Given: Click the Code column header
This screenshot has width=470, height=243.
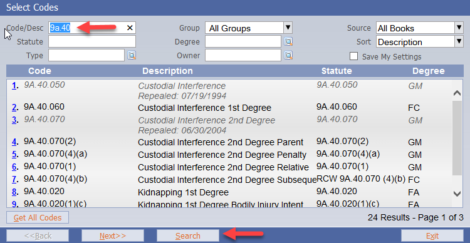Looking at the screenshot, I should [39, 71].
